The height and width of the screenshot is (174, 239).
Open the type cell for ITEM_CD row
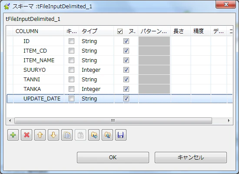pyautogui.click(x=96, y=50)
